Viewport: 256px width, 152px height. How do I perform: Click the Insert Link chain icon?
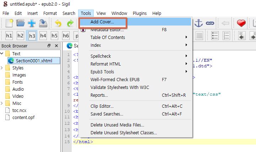click(210, 23)
